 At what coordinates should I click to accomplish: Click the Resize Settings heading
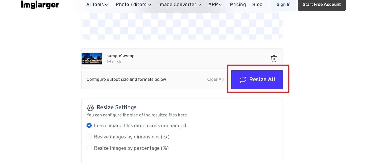pyautogui.click(x=116, y=107)
